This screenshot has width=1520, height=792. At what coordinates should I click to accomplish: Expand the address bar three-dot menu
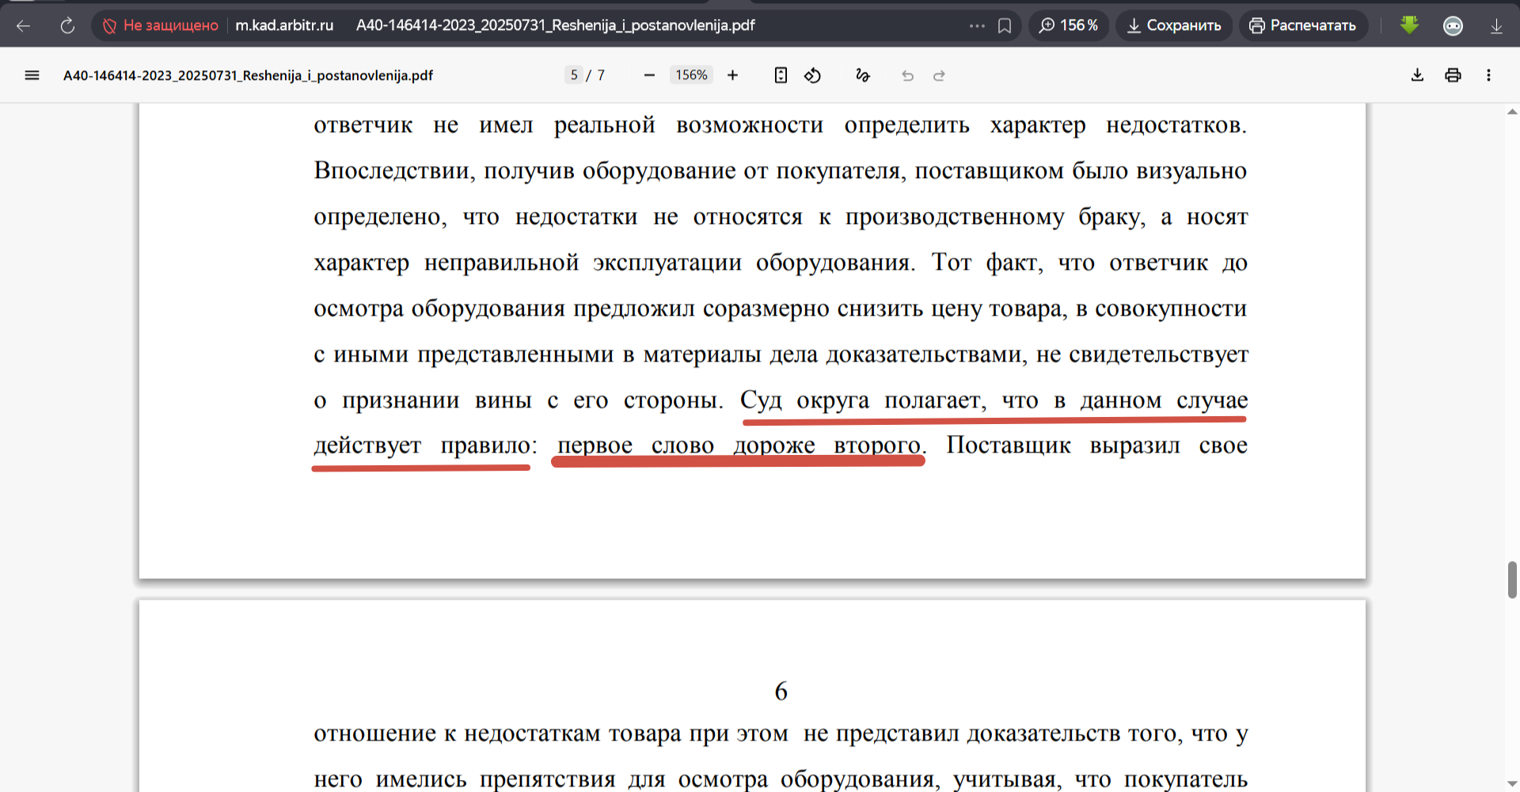click(977, 26)
